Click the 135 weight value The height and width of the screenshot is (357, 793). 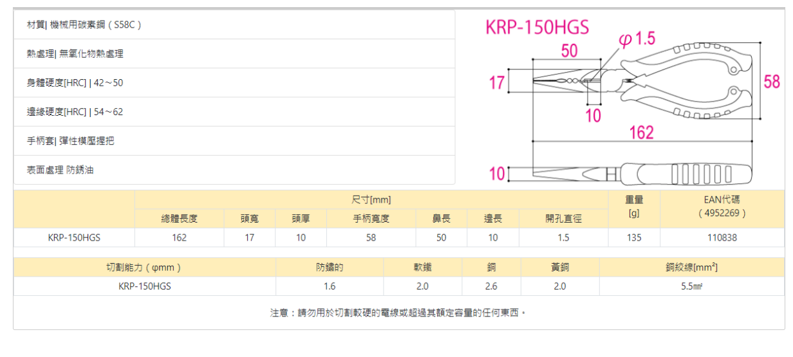(x=634, y=237)
